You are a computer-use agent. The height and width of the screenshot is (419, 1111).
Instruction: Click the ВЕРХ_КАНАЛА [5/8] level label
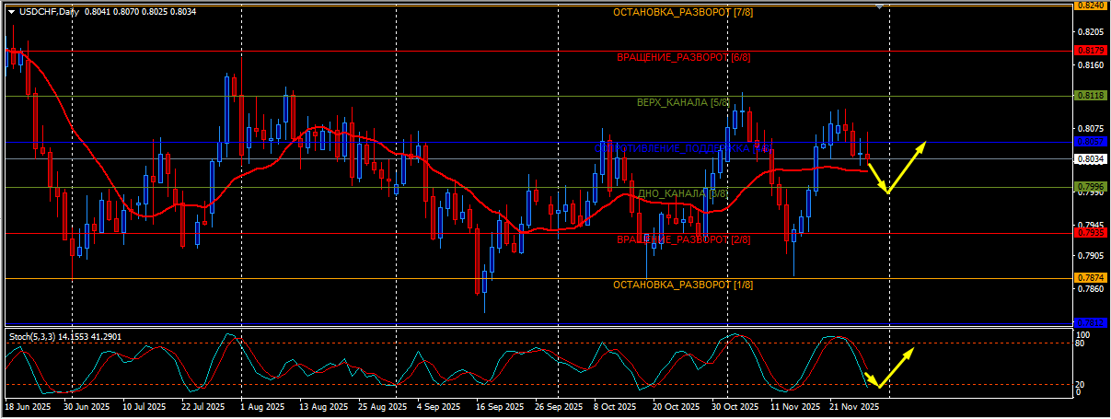coord(683,102)
